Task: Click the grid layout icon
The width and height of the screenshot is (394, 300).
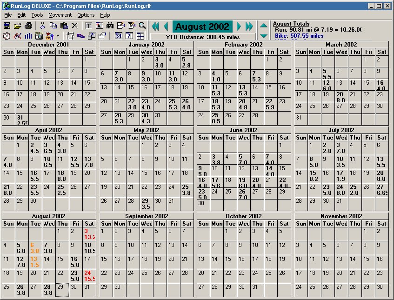Action: pyautogui.click(x=70, y=36)
